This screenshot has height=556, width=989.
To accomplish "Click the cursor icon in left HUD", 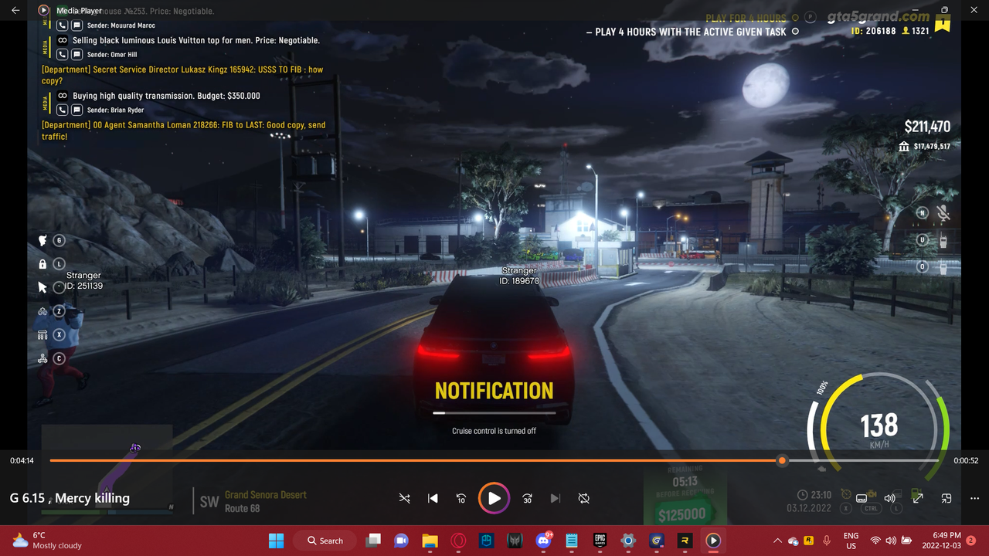I will (x=43, y=287).
